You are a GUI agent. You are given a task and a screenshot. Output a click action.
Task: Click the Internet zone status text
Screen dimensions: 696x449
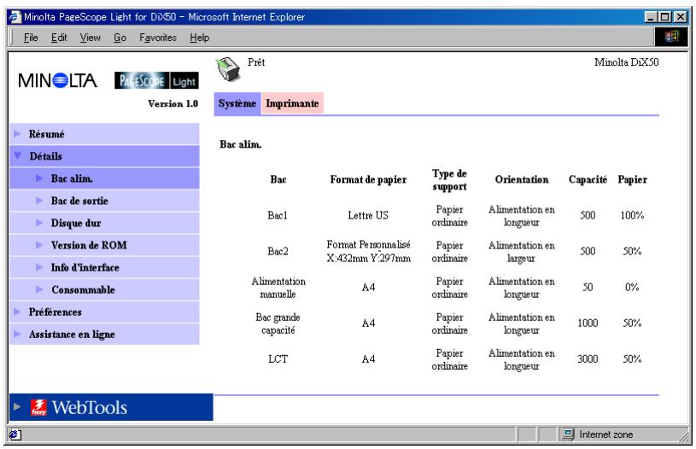pos(605,434)
